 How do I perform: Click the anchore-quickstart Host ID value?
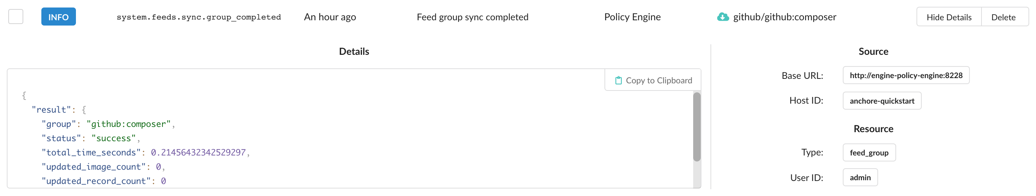882,101
